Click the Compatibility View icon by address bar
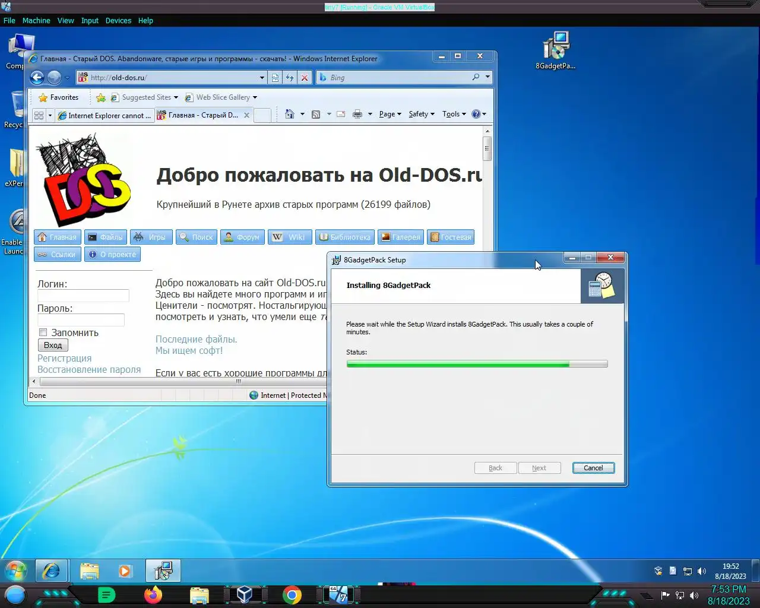Screen dimensions: 760x608 pyautogui.click(x=275, y=77)
